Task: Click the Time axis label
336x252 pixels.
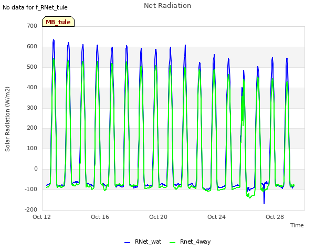Action: (297, 225)
